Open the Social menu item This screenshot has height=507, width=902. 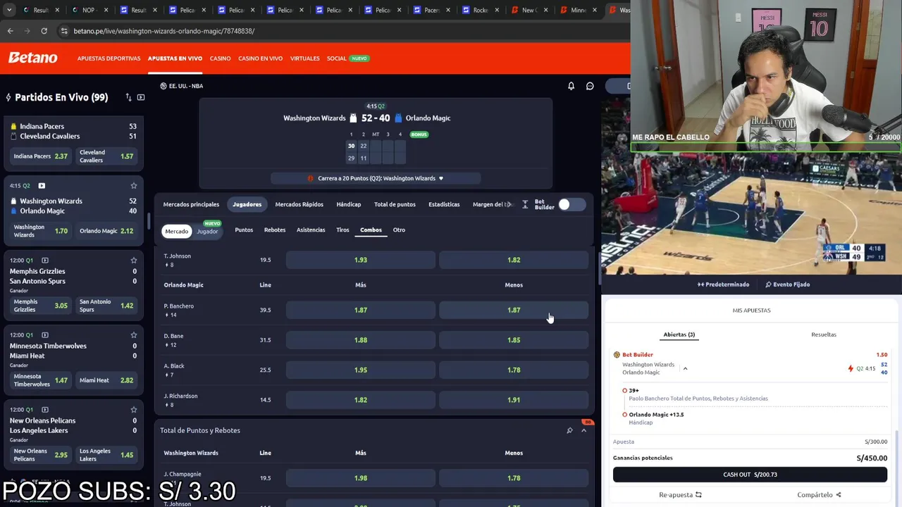click(x=336, y=58)
